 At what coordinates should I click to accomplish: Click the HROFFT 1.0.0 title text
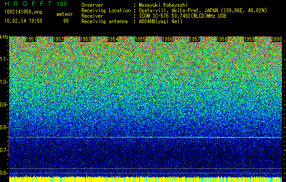coord(35,4)
